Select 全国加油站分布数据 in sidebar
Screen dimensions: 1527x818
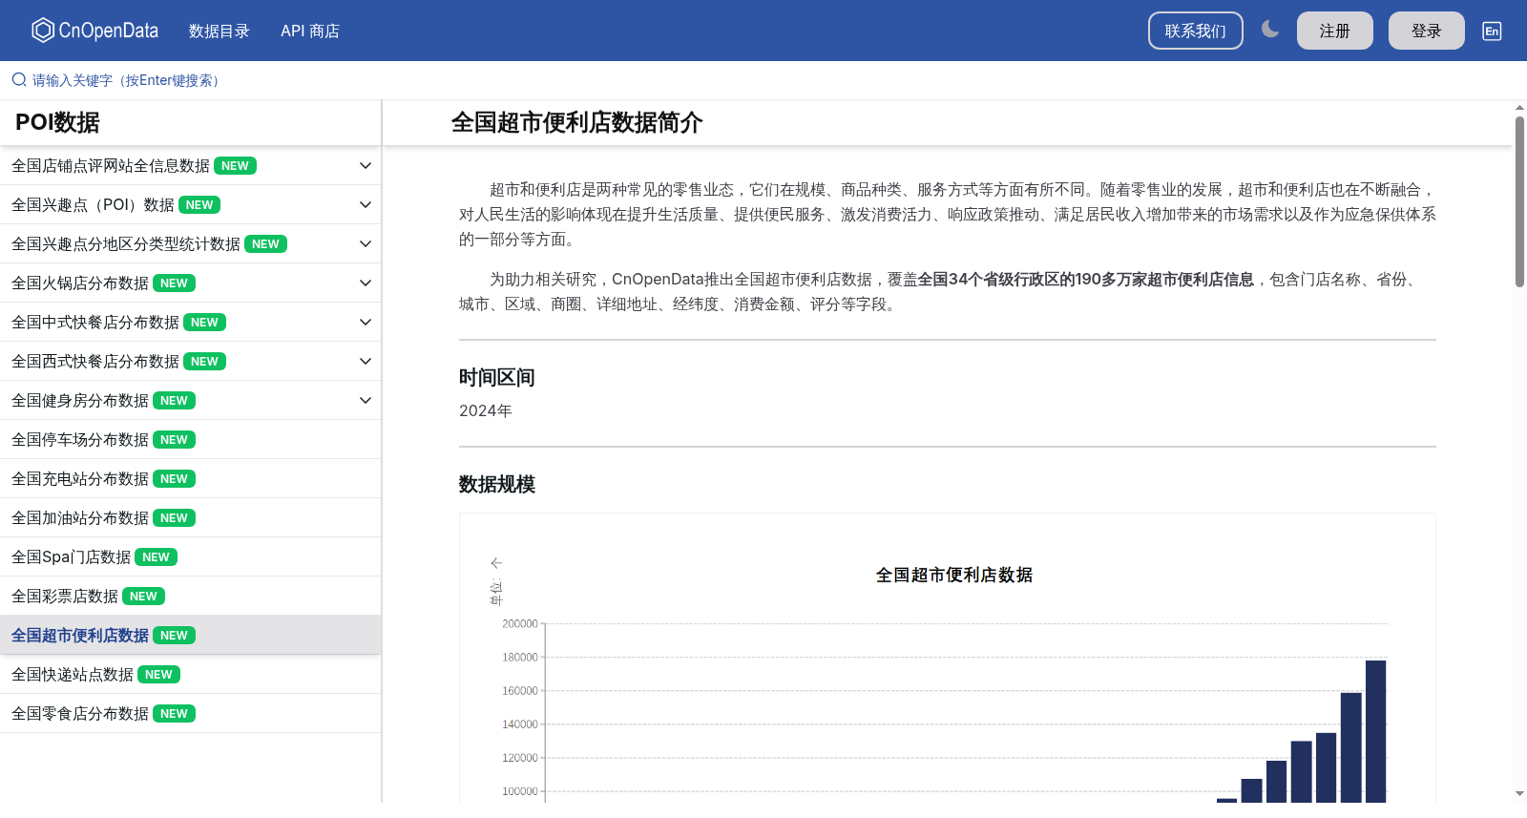click(x=190, y=518)
